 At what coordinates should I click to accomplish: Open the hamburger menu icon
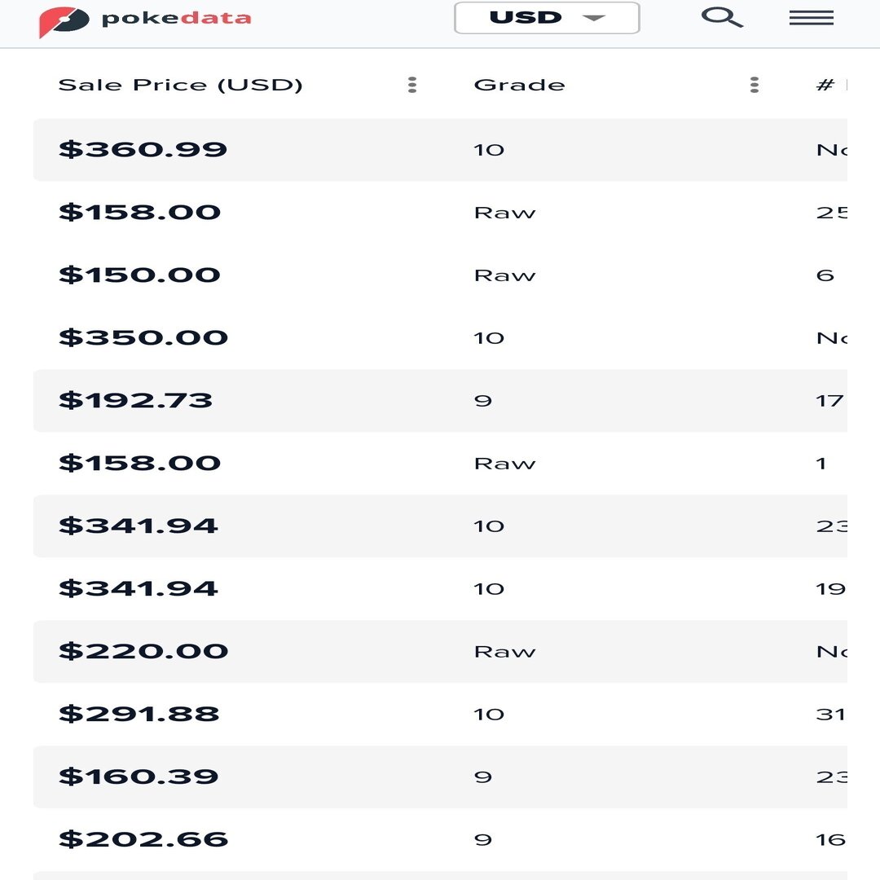[811, 18]
